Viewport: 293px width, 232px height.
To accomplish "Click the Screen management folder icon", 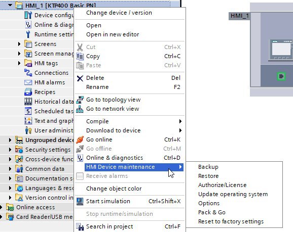I will pos(28,54).
